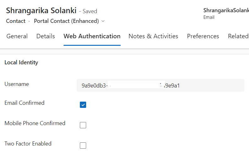The width and height of the screenshot is (249, 154).
Task: Click the ShrangarikaSolank email value in header
Action: pos(226,10)
